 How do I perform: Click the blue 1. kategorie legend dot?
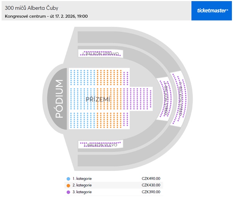click(x=68, y=179)
